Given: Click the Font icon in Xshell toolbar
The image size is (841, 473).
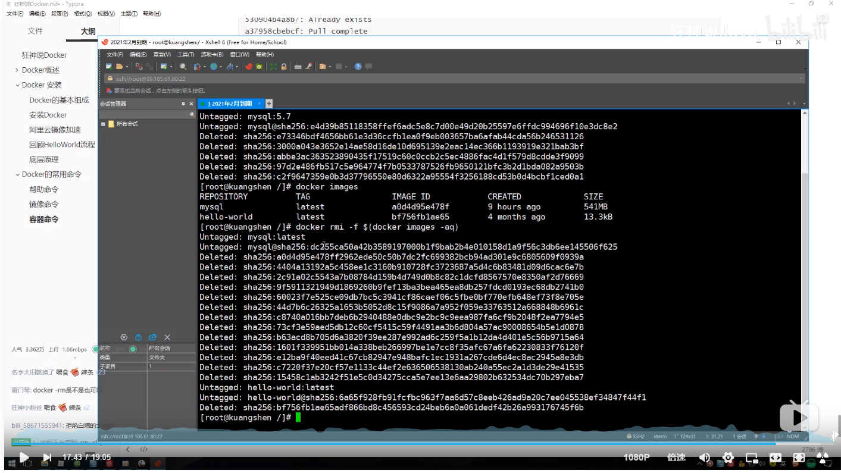Looking at the screenshot, I should point(230,67).
